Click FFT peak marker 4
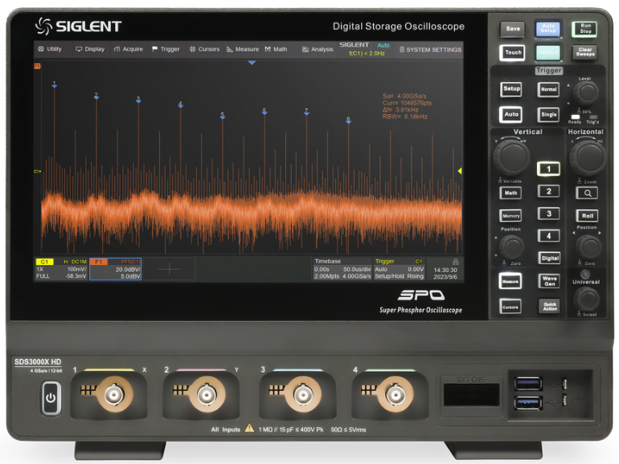The image size is (619, 464). click(180, 104)
